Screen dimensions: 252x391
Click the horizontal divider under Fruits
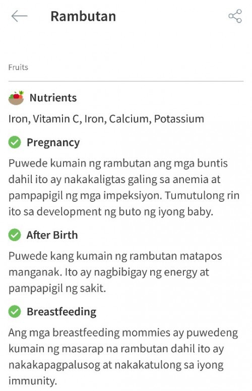pyautogui.click(x=126, y=81)
